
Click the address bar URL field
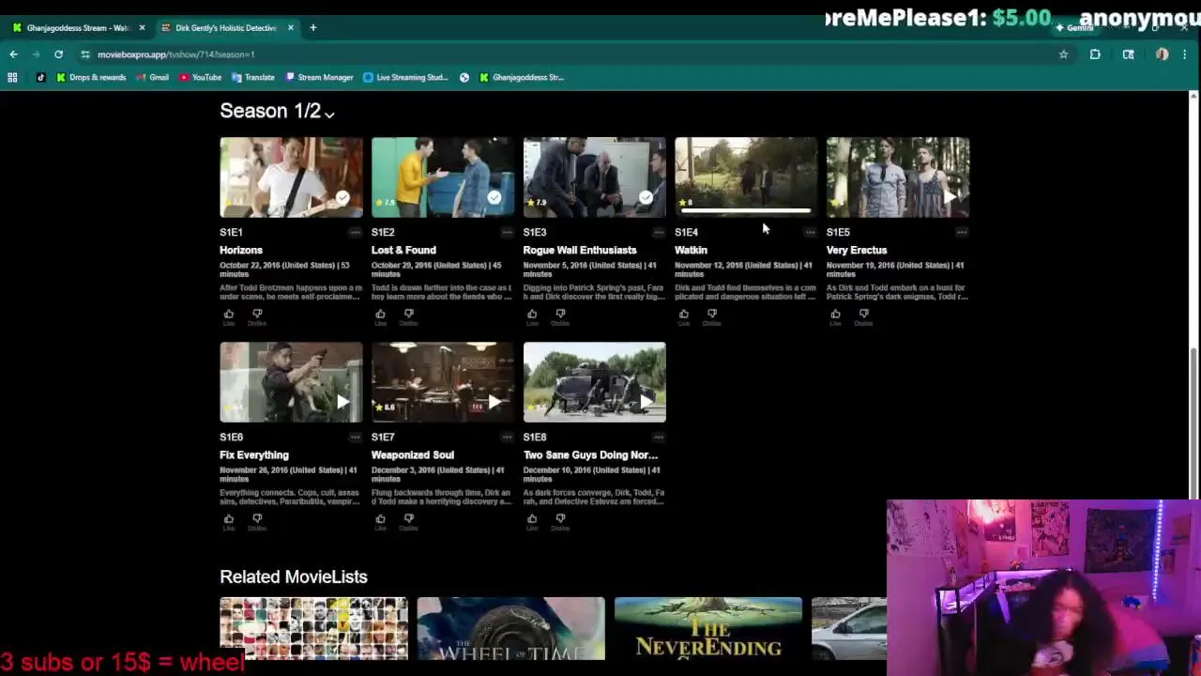(x=563, y=54)
